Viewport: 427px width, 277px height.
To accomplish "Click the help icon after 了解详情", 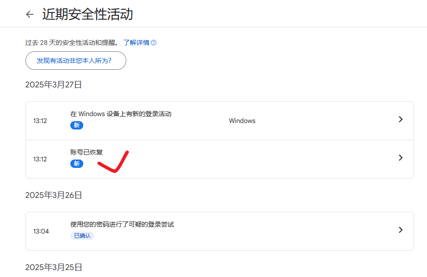I will [x=154, y=43].
